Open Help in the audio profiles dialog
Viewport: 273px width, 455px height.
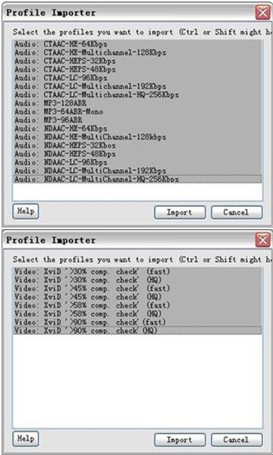pyautogui.click(x=26, y=212)
